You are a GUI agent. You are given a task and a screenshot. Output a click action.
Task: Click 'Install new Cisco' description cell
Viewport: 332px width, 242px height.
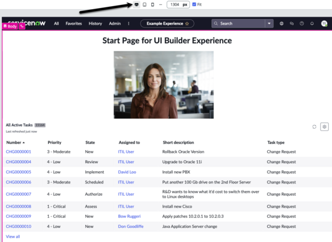point(177,206)
